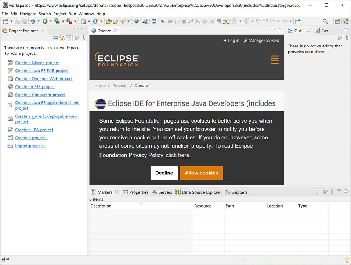
Task: Click Import projects... link
Action: click(31, 146)
